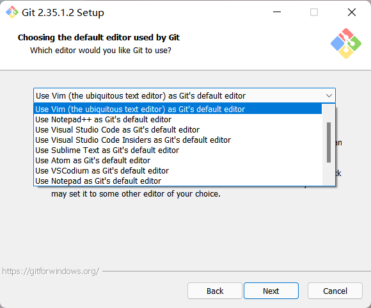Click the large Git logo in the header

[346, 44]
